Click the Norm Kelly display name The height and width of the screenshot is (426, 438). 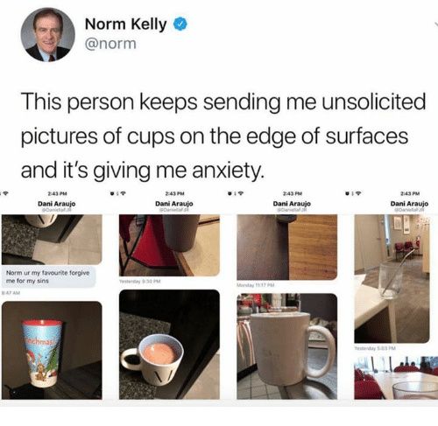click(x=126, y=24)
